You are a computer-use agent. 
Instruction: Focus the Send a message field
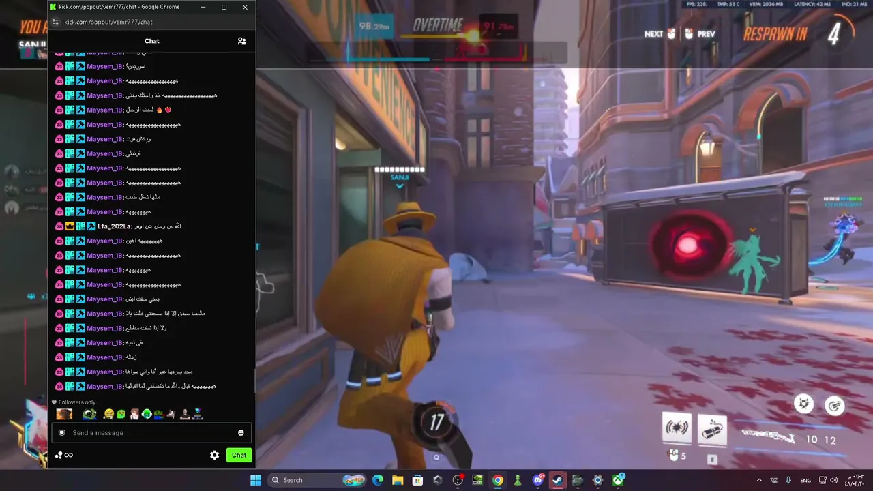tap(151, 433)
